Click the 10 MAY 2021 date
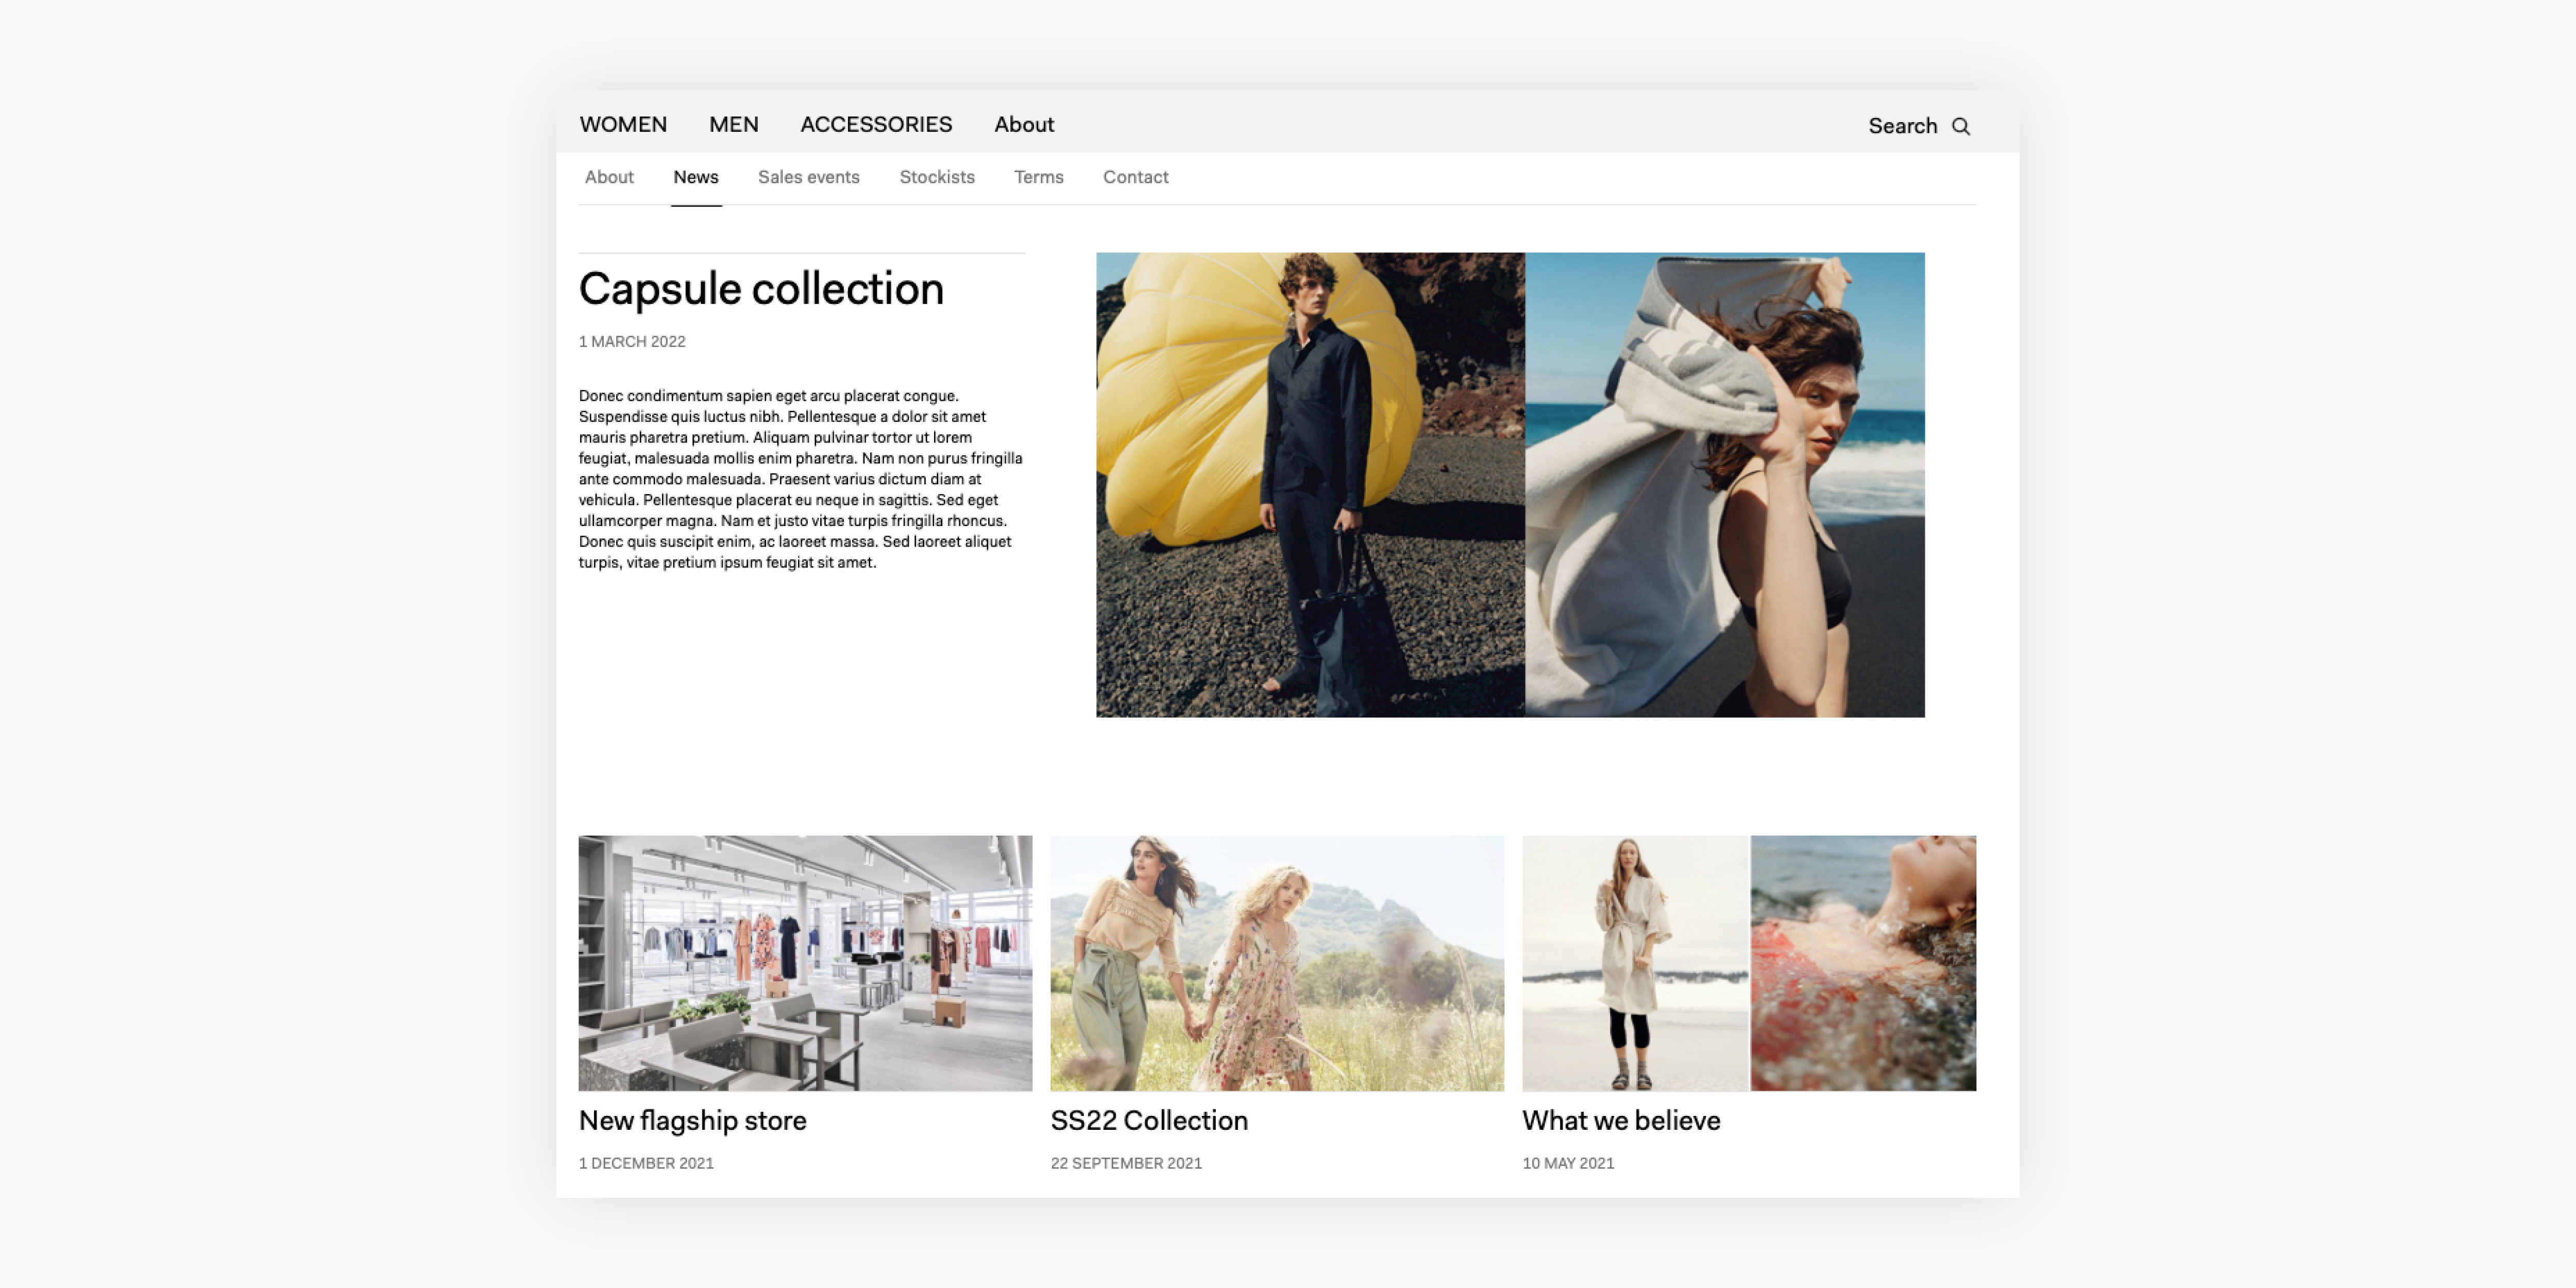Viewport: 2576px width, 1288px height. (x=1568, y=1164)
